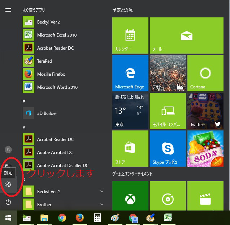Open Acrobat Reader DC under frequently used apps
This screenshot has height=225, width=230.
(x=63, y=48)
